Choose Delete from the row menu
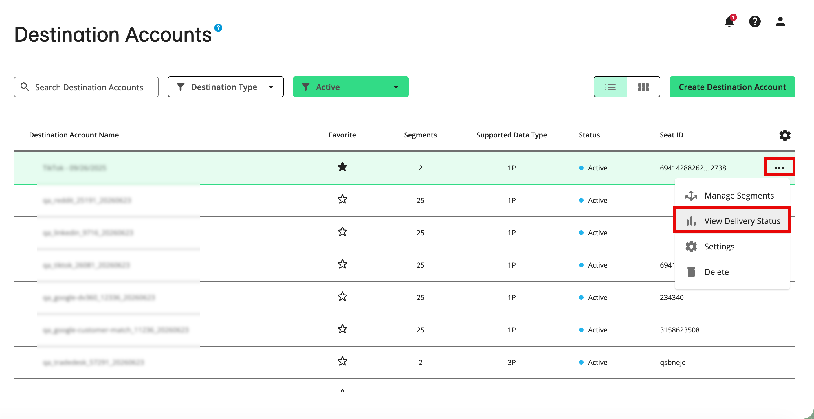Image resolution: width=814 pixels, height=419 pixels. 732,272
